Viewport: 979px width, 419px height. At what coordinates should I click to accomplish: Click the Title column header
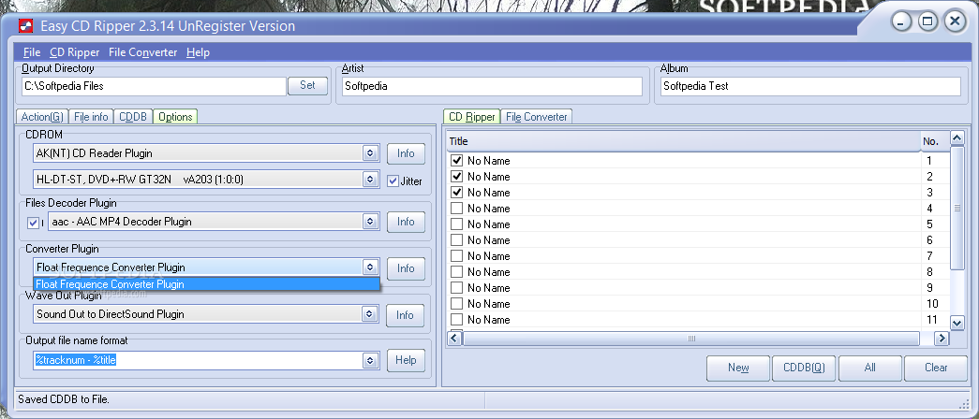(x=684, y=141)
